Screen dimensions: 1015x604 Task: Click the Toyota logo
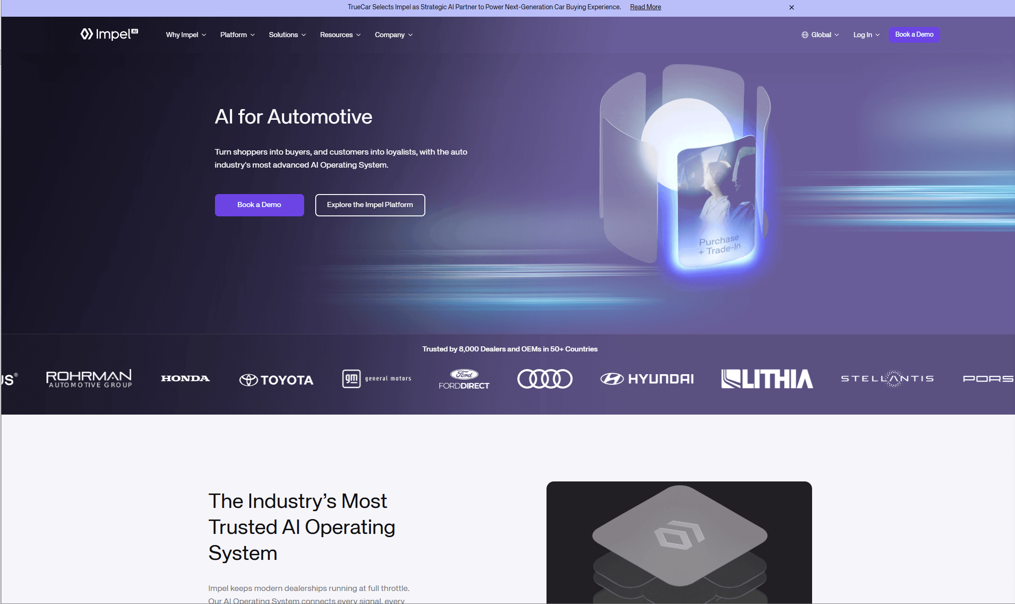point(276,380)
